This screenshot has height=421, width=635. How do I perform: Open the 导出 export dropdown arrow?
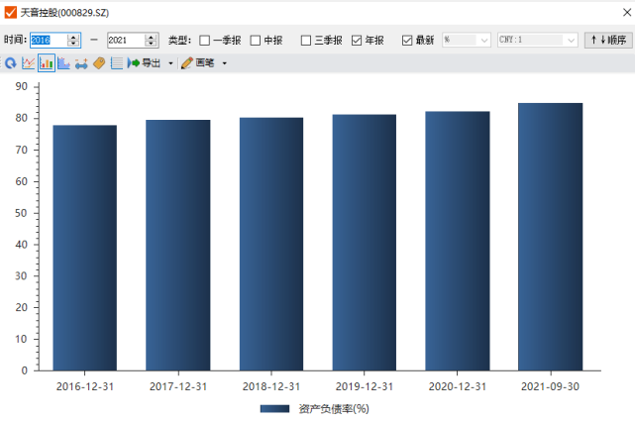(x=170, y=63)
